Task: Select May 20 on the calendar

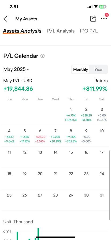Action: coord(40,174)
